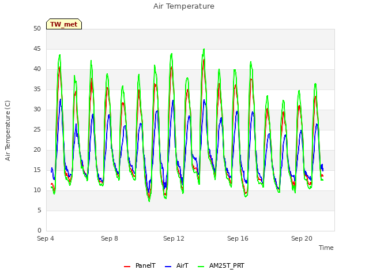The height and width of the screenshot is (277, 369).
Task: Toggle the AM25T_PRT series in legend
Action: 221,265
